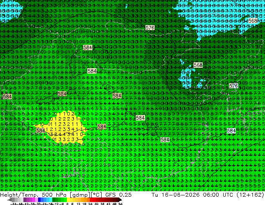Click the '54' legend scale maximum value
Screen dimensions: 265x205
pos(120,204)
